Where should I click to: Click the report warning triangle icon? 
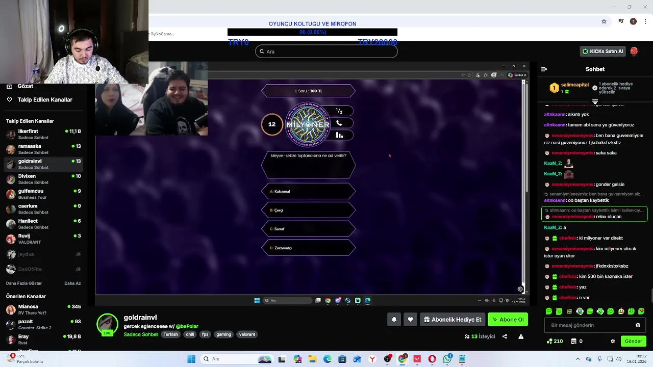point(521,336)
